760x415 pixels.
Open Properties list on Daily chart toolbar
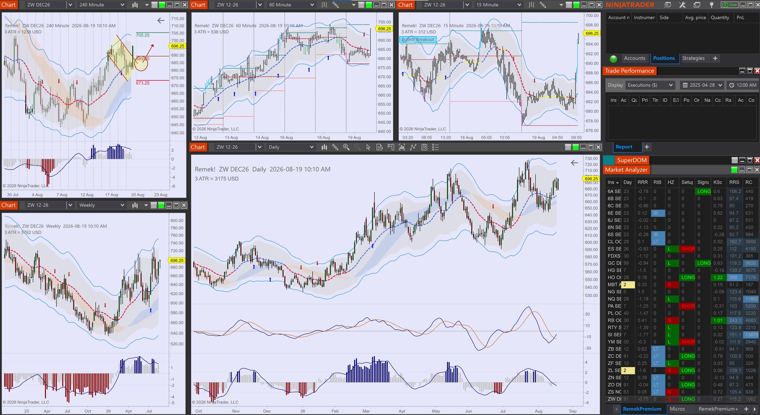pyautogui.click(x=435, y=147)
